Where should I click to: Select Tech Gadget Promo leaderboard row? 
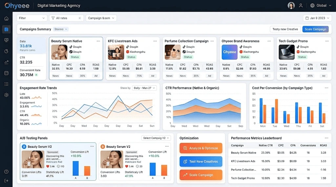[280, 178]
